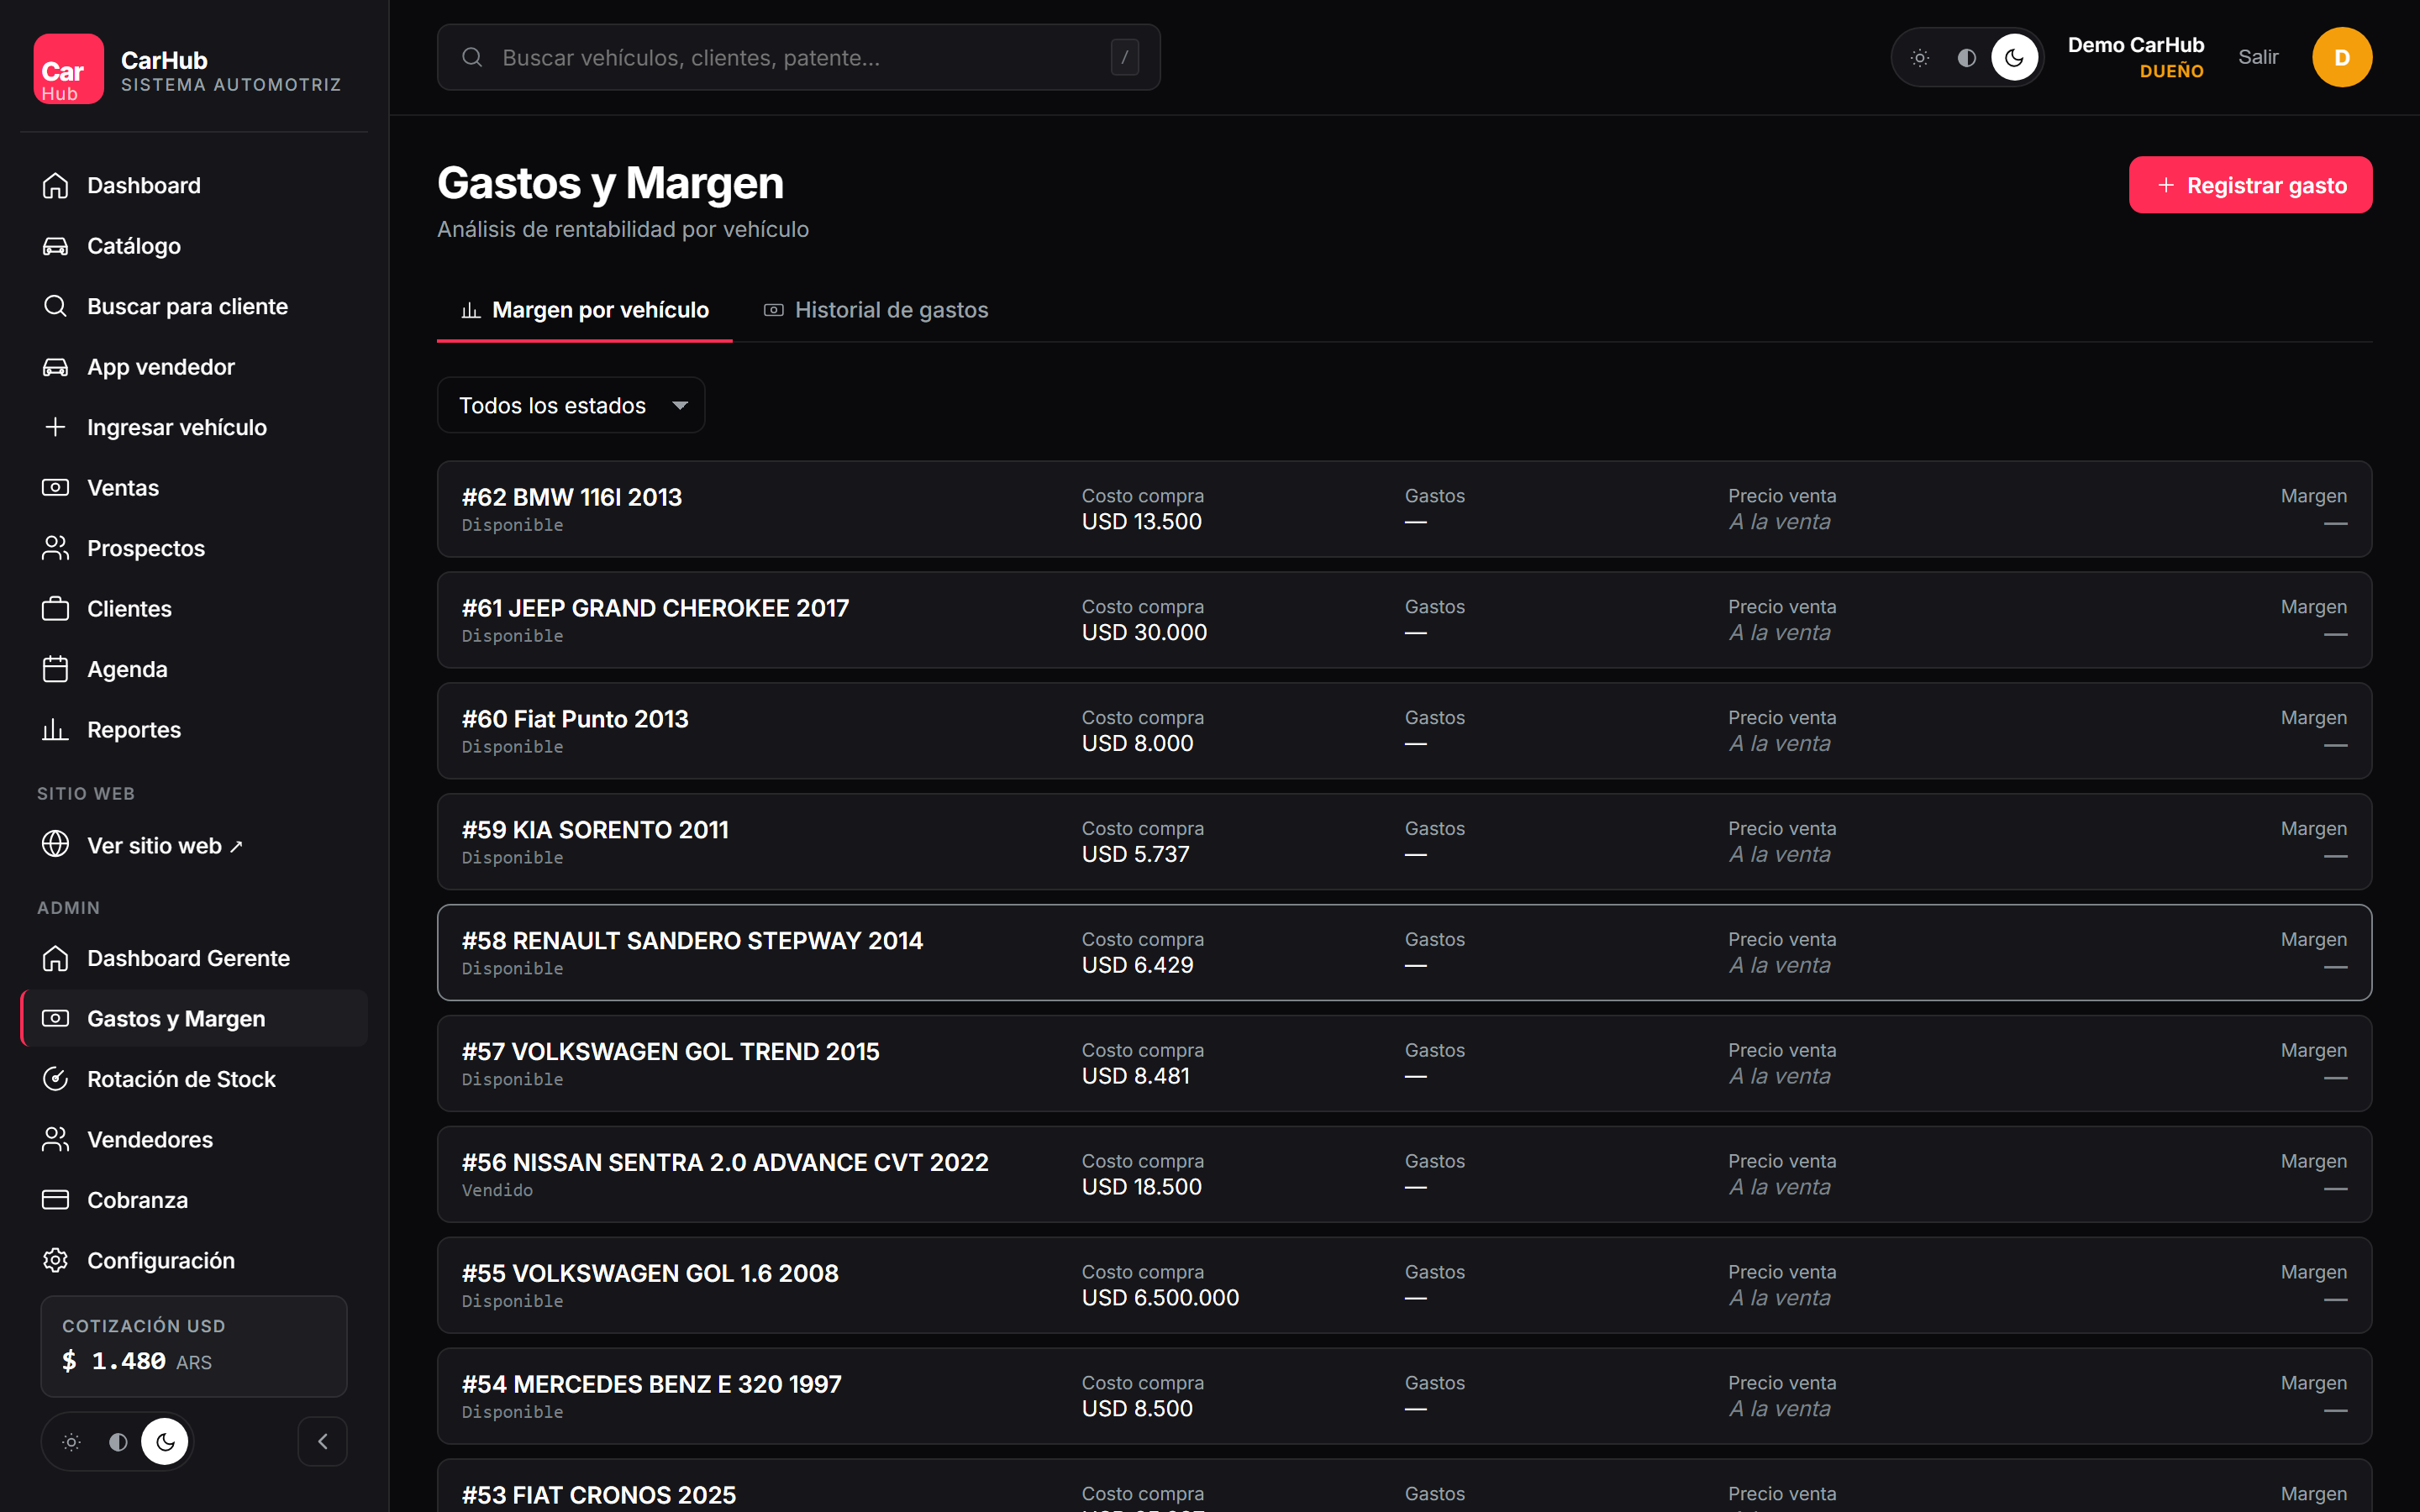Open Configuración gear icon
The height and width of the screenshot is (1512, 2420).
click(x=55, y=1260)
